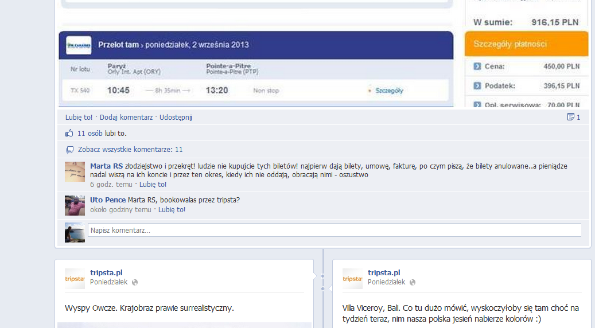Click the arrow icon next to Opł. serwisowa
Viewport: 595px width, 328px height.
click(477, 104)
